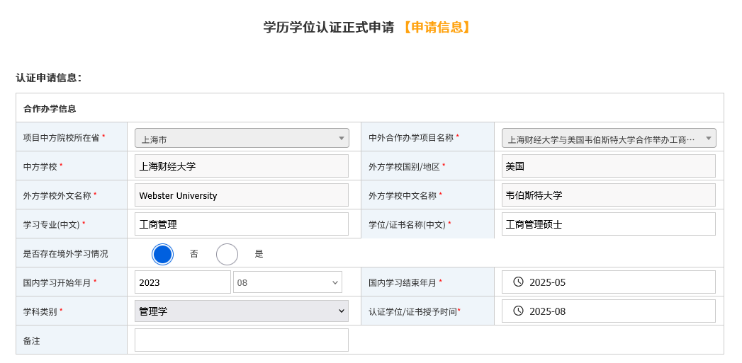
Task: Open the 学科类别 dropdown showing 管理学
Action: (x=242, y=311)
